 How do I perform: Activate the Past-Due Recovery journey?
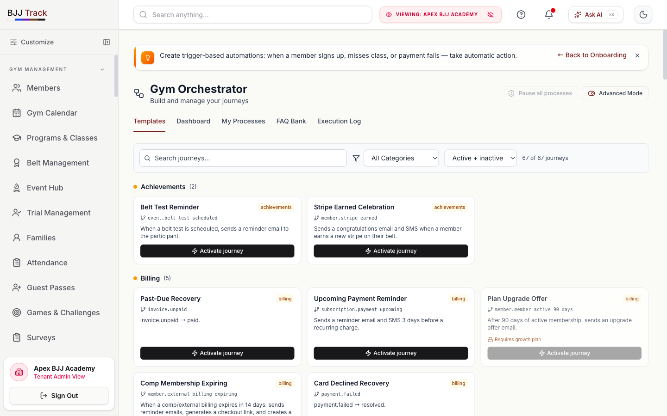pyautogui.click(x=217, y=353)
